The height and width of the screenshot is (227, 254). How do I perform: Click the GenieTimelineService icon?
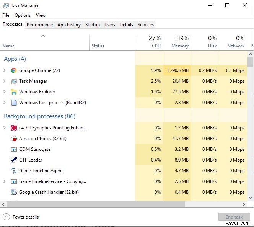click(14, 181)
